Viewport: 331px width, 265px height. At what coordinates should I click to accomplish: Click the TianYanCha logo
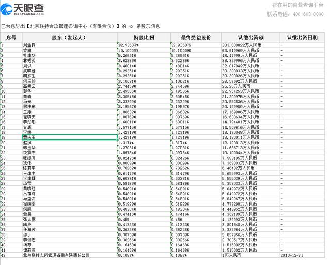22,9
